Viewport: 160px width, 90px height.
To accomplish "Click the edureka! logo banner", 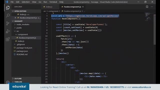I will click(19, 86).
